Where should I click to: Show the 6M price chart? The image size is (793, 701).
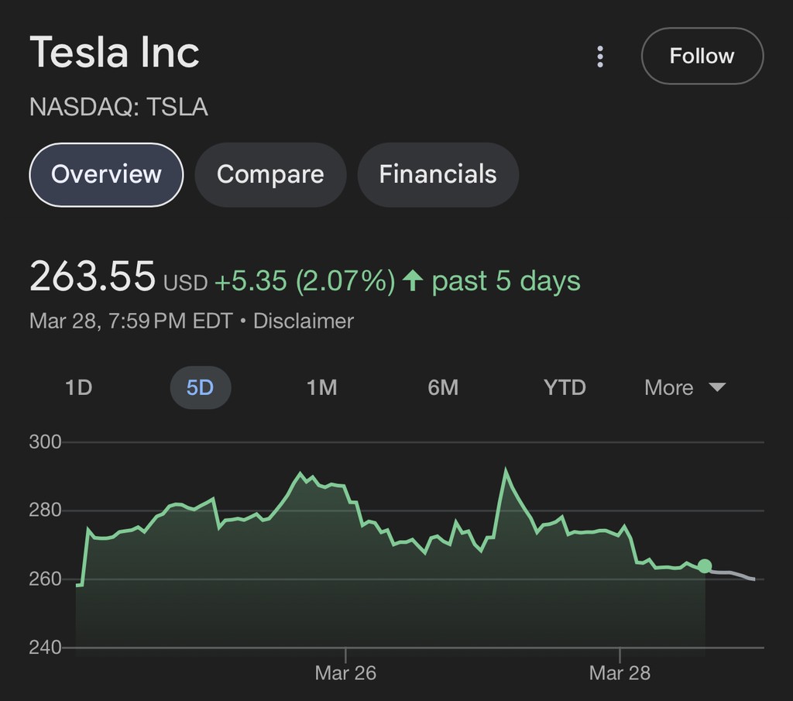click(443, 387)
